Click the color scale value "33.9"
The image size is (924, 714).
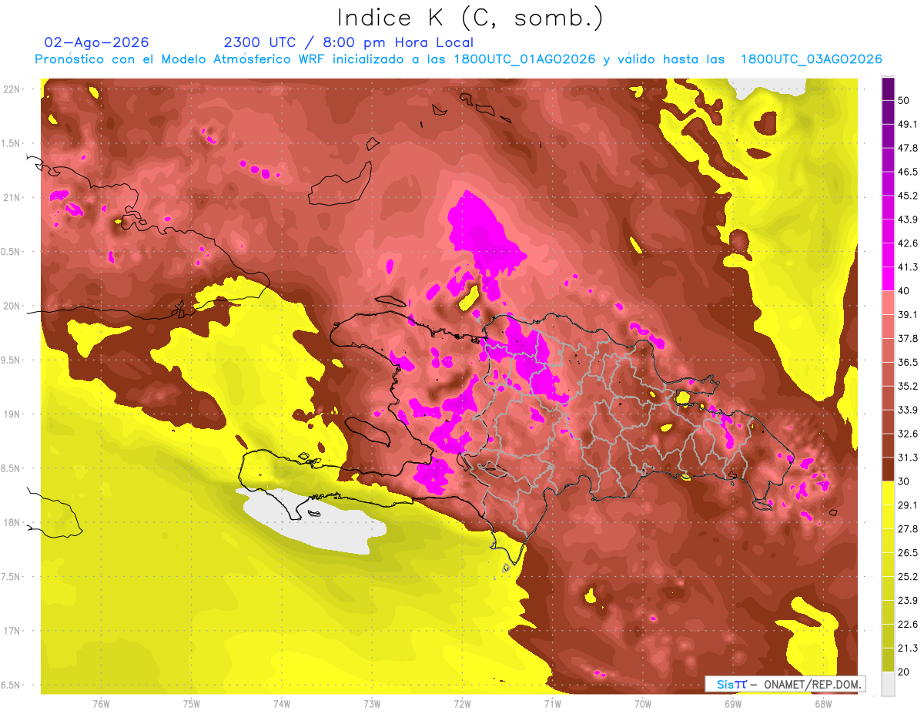(907, 410)
